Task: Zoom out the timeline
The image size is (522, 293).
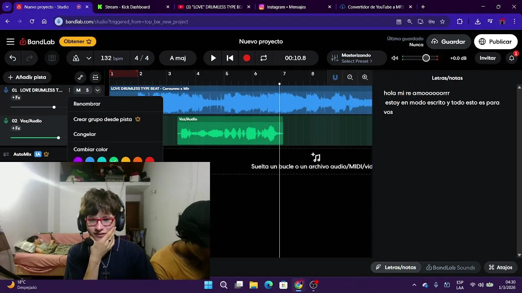Action: (350, 77)
